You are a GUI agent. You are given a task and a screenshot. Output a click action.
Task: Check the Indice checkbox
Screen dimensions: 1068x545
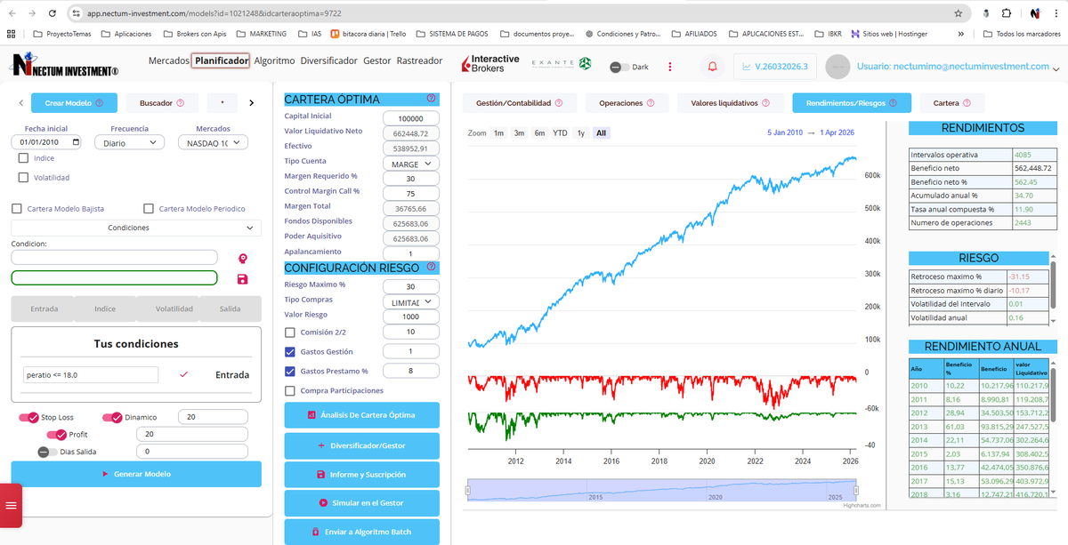[x=23, y=158]
